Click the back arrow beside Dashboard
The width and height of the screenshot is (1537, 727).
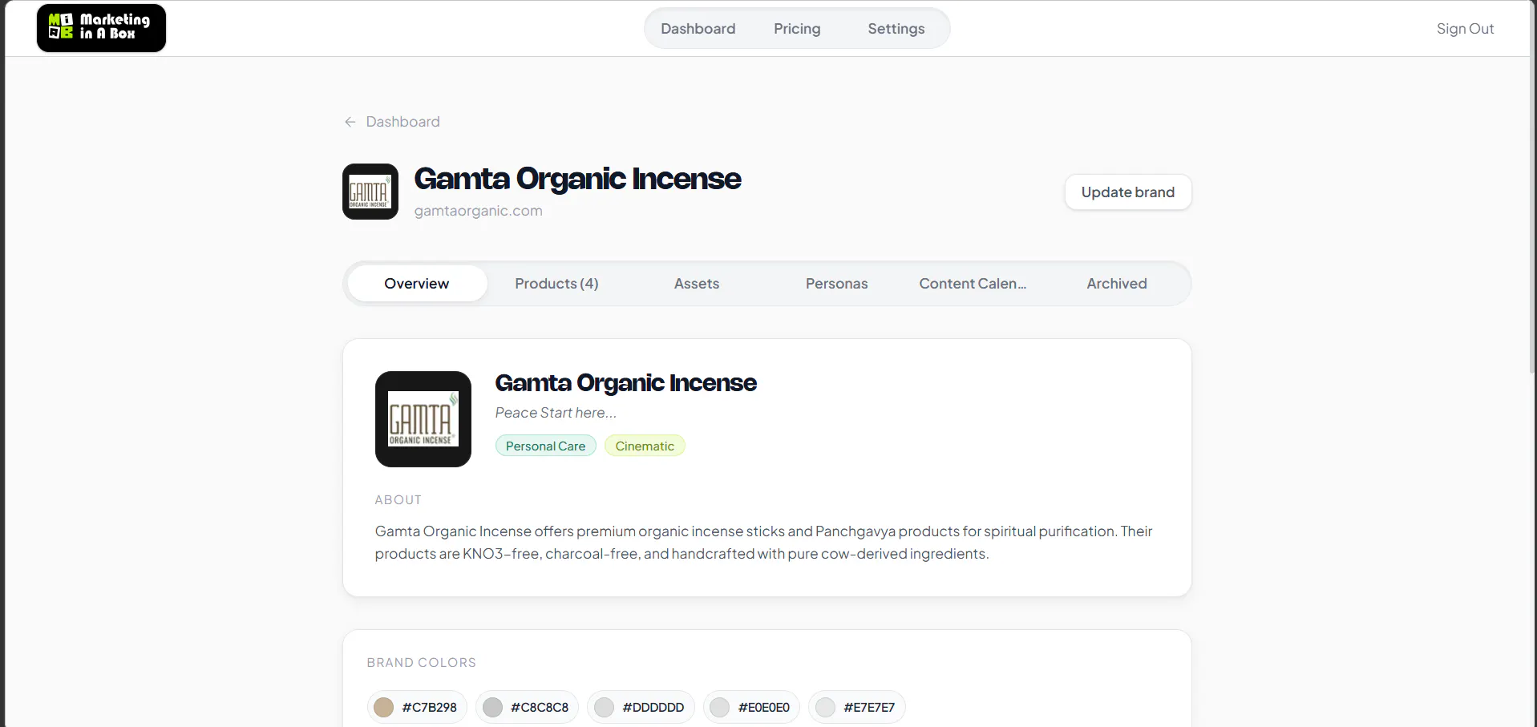tap(350, 122)
